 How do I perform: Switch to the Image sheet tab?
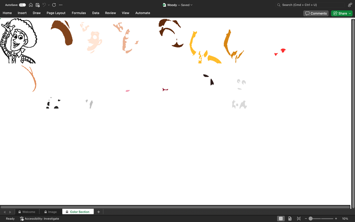(51, 212)
